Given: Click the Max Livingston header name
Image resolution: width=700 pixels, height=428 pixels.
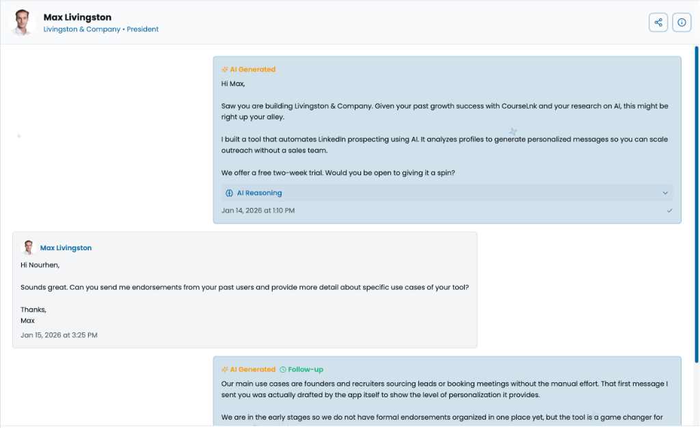Looking at the screenshot, I should pos(77,17).
